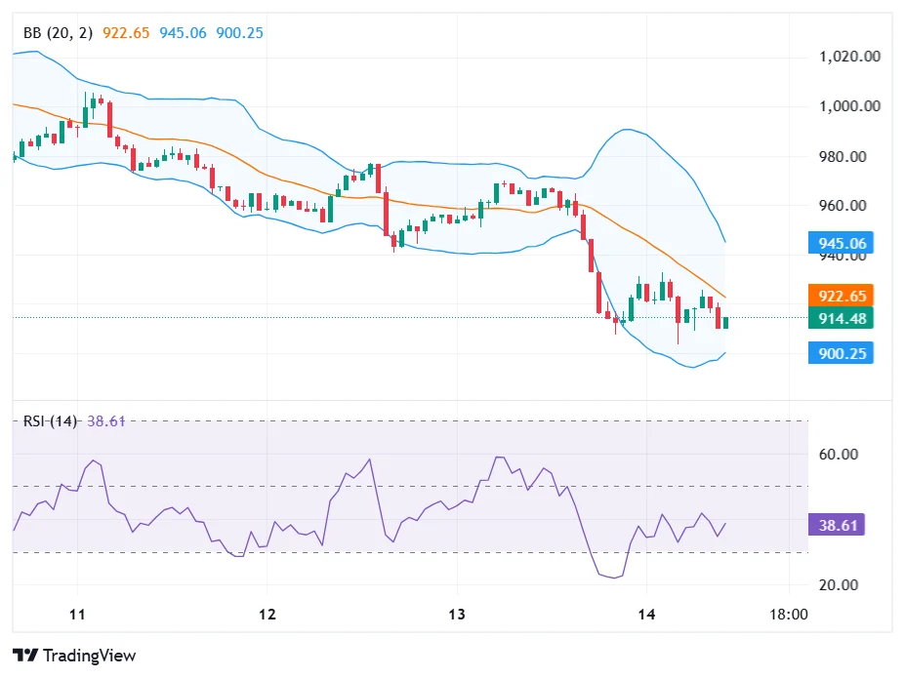The image size is (905, 678).
Task: Click the 60.00 RSI scale label
Action: click(837, 454)
